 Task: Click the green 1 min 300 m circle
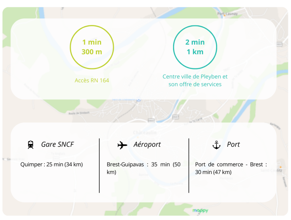pyautogui.click(x=92, y=47)
